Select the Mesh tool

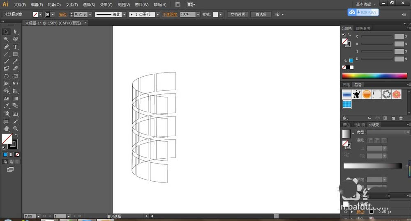point(6,98)
